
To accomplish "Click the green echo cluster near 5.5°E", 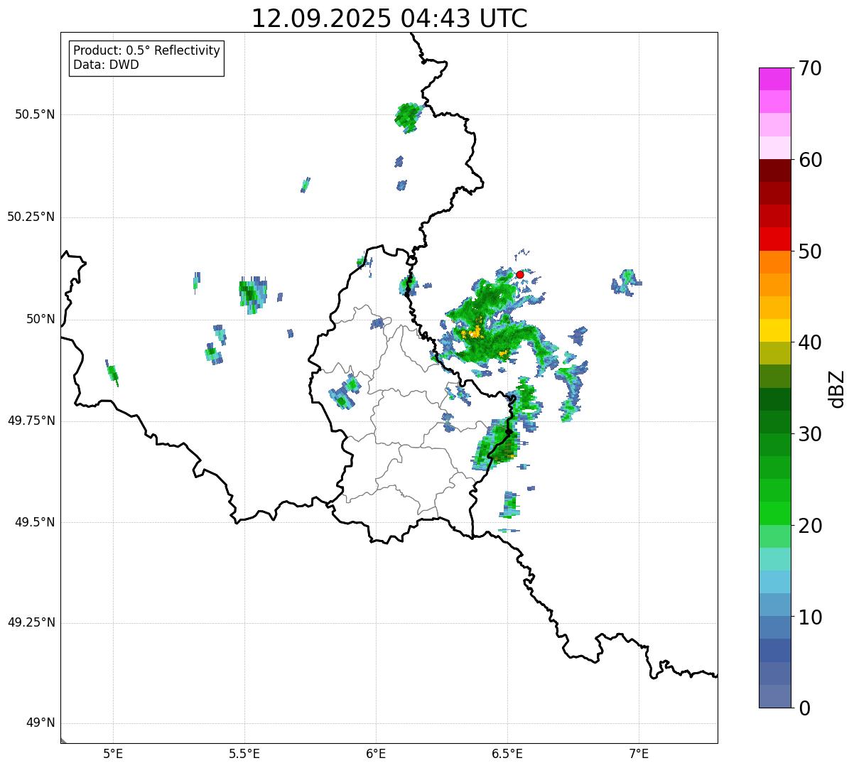I will click(x=252, y=294).
